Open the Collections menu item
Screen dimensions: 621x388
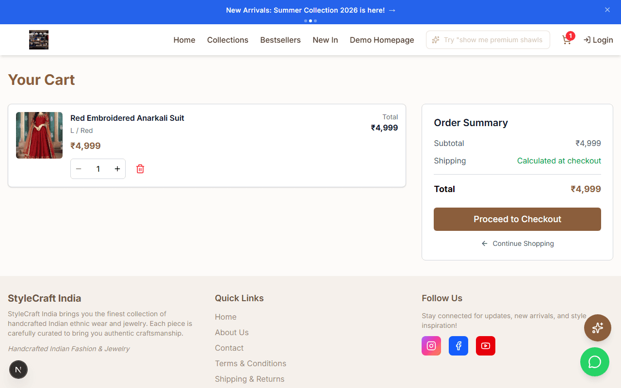[x=228, y=40]
